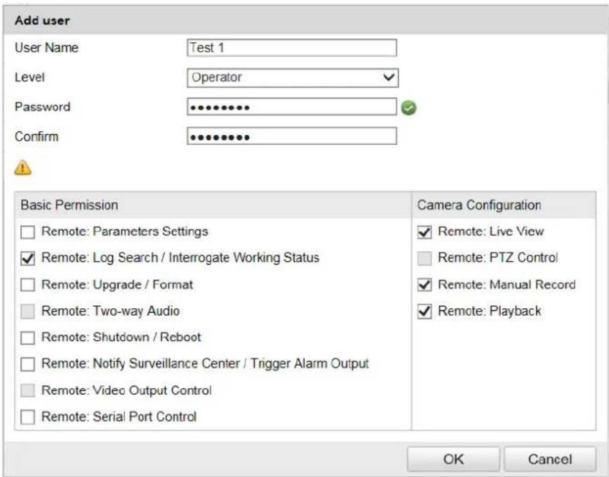Uncheck Remote: Log Search / Interrogate Working Status
Screen dimensions: 609x477
pyautogui.click(x=28, y=259)
